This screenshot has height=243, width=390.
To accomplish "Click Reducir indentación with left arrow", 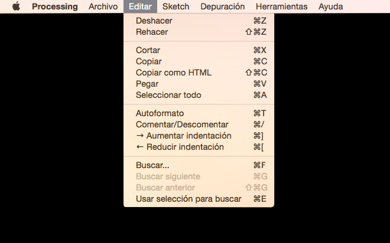I will point(180,147).
